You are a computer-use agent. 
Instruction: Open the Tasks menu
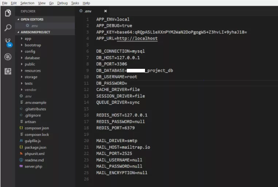(75, 3)
